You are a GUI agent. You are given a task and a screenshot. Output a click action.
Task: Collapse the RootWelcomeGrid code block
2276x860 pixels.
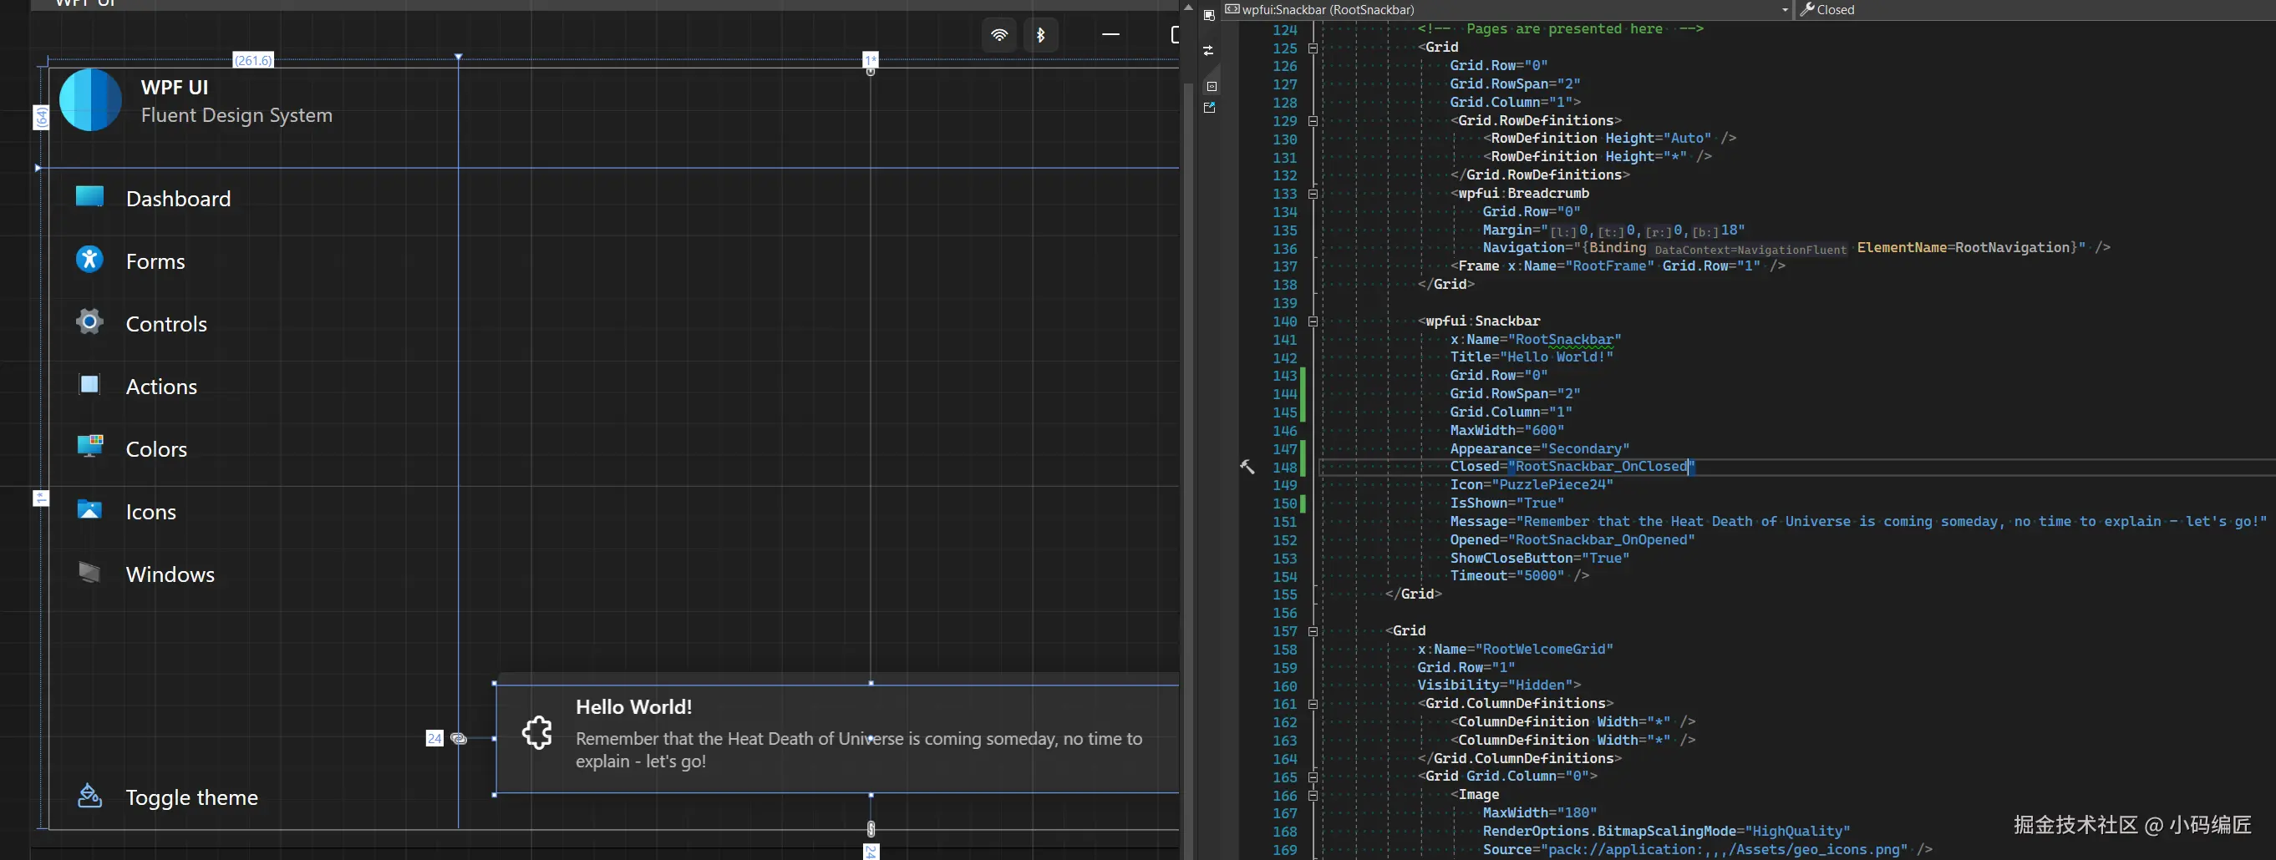[x=1313, y=631]
